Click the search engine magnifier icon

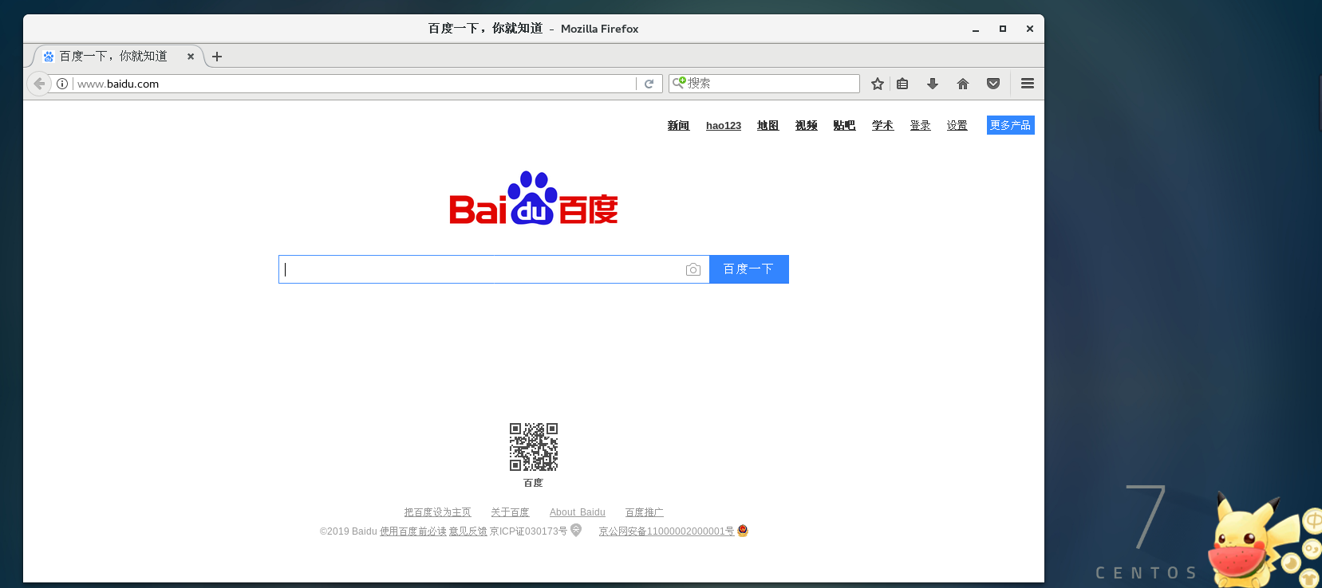coord(679,82)
